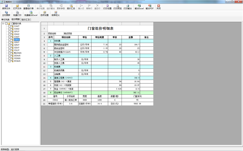Image resolution: width=243 pixels, height=151 pixels.
Task: Select the MLC2424 tree item
Action: pos(18,53)
